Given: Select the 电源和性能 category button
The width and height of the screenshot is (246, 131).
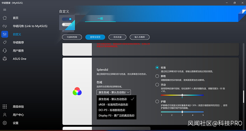Looking at the screenshot, I should (x=72, y=37).
